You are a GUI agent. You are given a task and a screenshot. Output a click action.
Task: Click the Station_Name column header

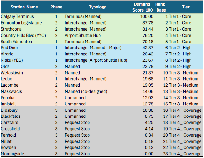(x=24, y=7)
